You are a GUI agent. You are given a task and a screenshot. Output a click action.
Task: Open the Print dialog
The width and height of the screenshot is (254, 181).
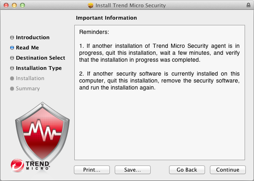click(x=92, y=170)
